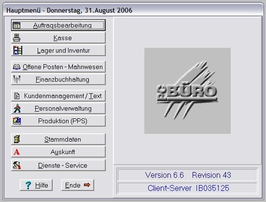266x202 pixels.
Task: Click the S/H T-account icon for Finanzbuchhaltung
Action: pyautogui.click(x=17, y=79)
